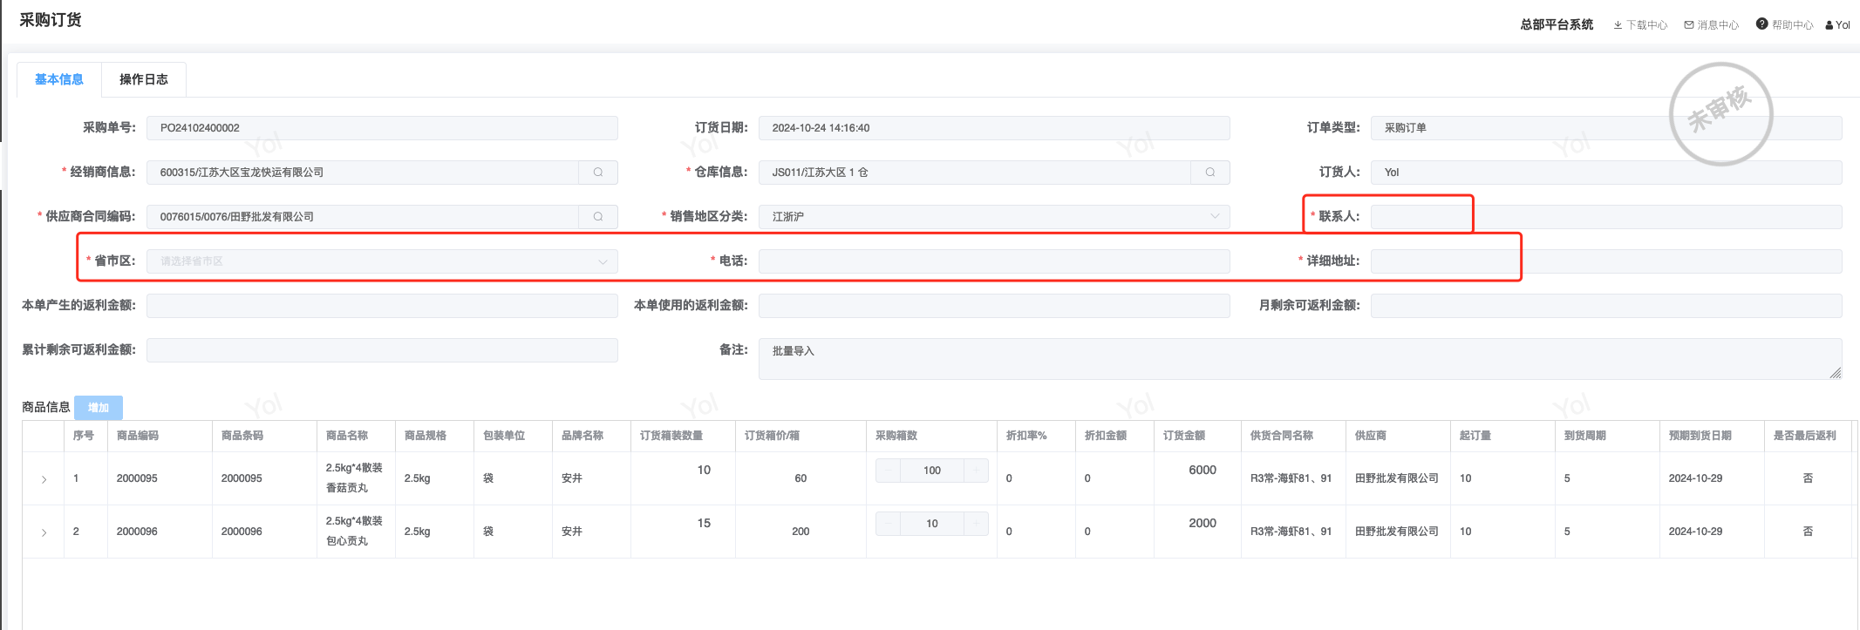The height and width of the screenshot is (630, 1860).
Task: Select the 基本信息 tab
Action: (59, 79)
